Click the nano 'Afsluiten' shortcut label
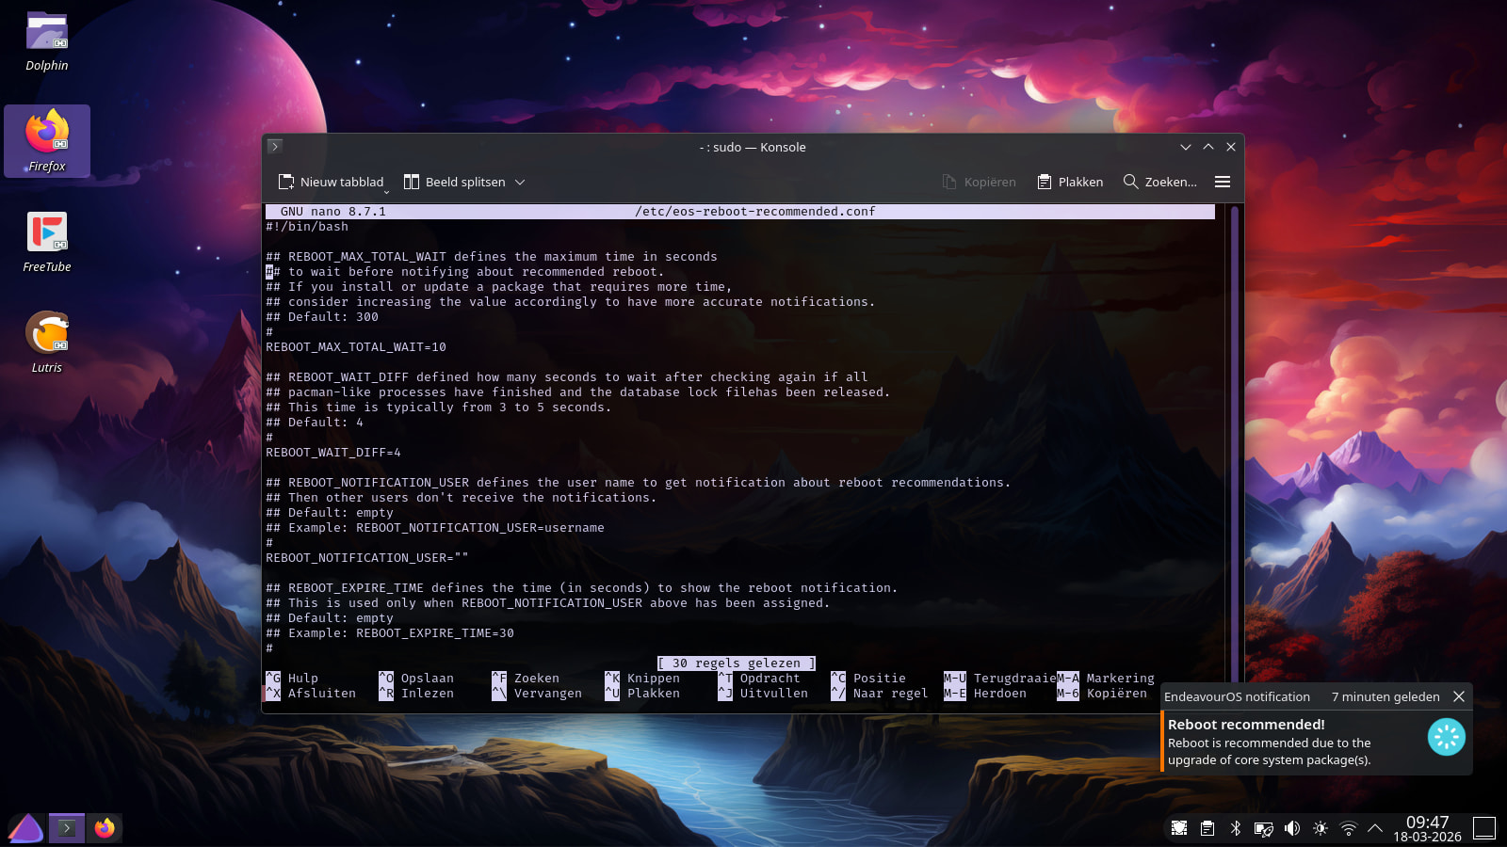This screenshot has width=1507, height=847. pos(322,694)
